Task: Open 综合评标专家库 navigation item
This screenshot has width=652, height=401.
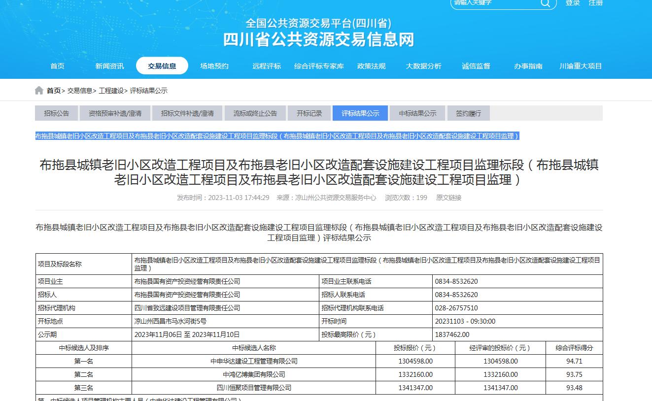Action: (319, 66)
